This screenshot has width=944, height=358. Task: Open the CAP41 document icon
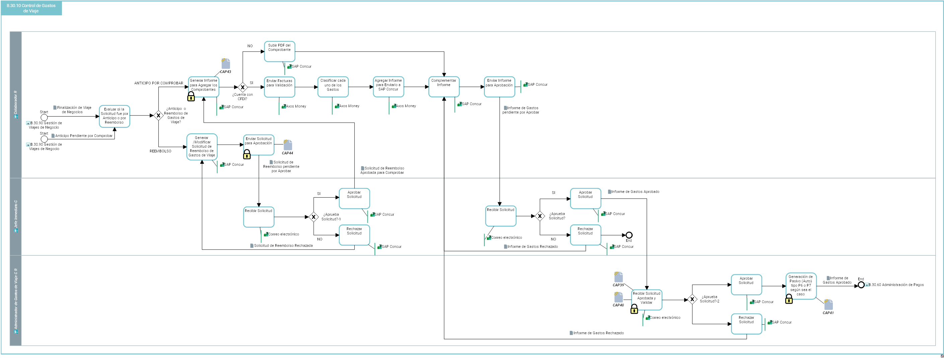coord(828,304)
